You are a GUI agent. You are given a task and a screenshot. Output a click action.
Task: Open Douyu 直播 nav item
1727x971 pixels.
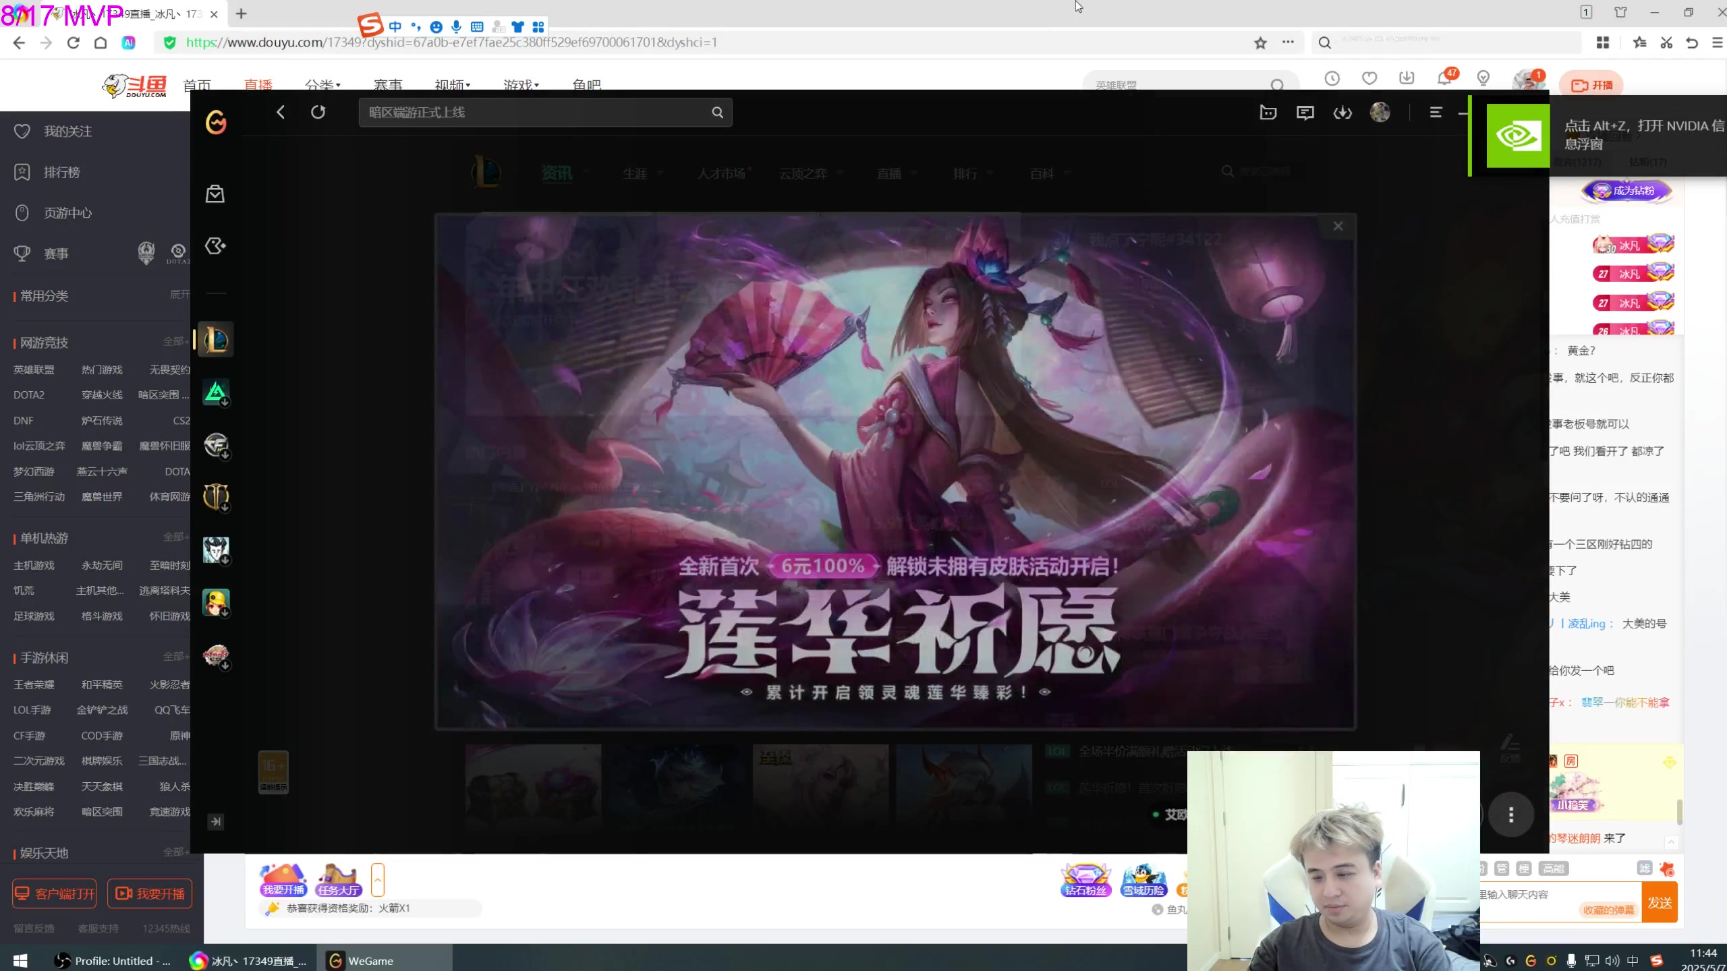point(258,84)
